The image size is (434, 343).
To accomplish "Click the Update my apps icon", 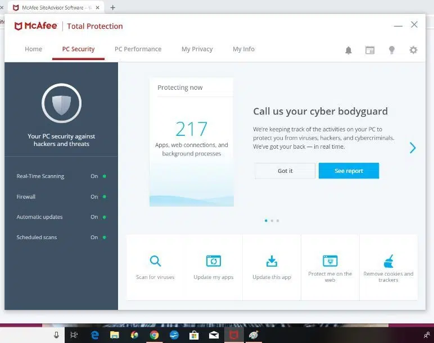I will pos(214,261).
